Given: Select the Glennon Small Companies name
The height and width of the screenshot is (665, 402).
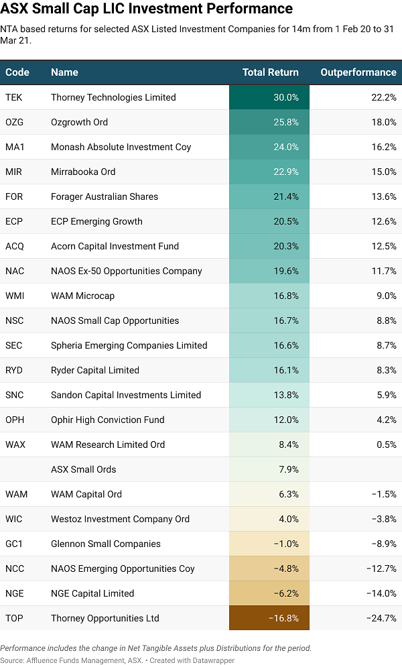Looking at the screenshot, I should [105, 544].
